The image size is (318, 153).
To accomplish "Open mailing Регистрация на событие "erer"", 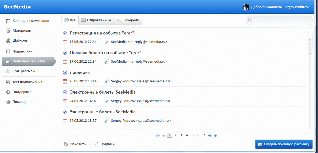I will 102,33.
